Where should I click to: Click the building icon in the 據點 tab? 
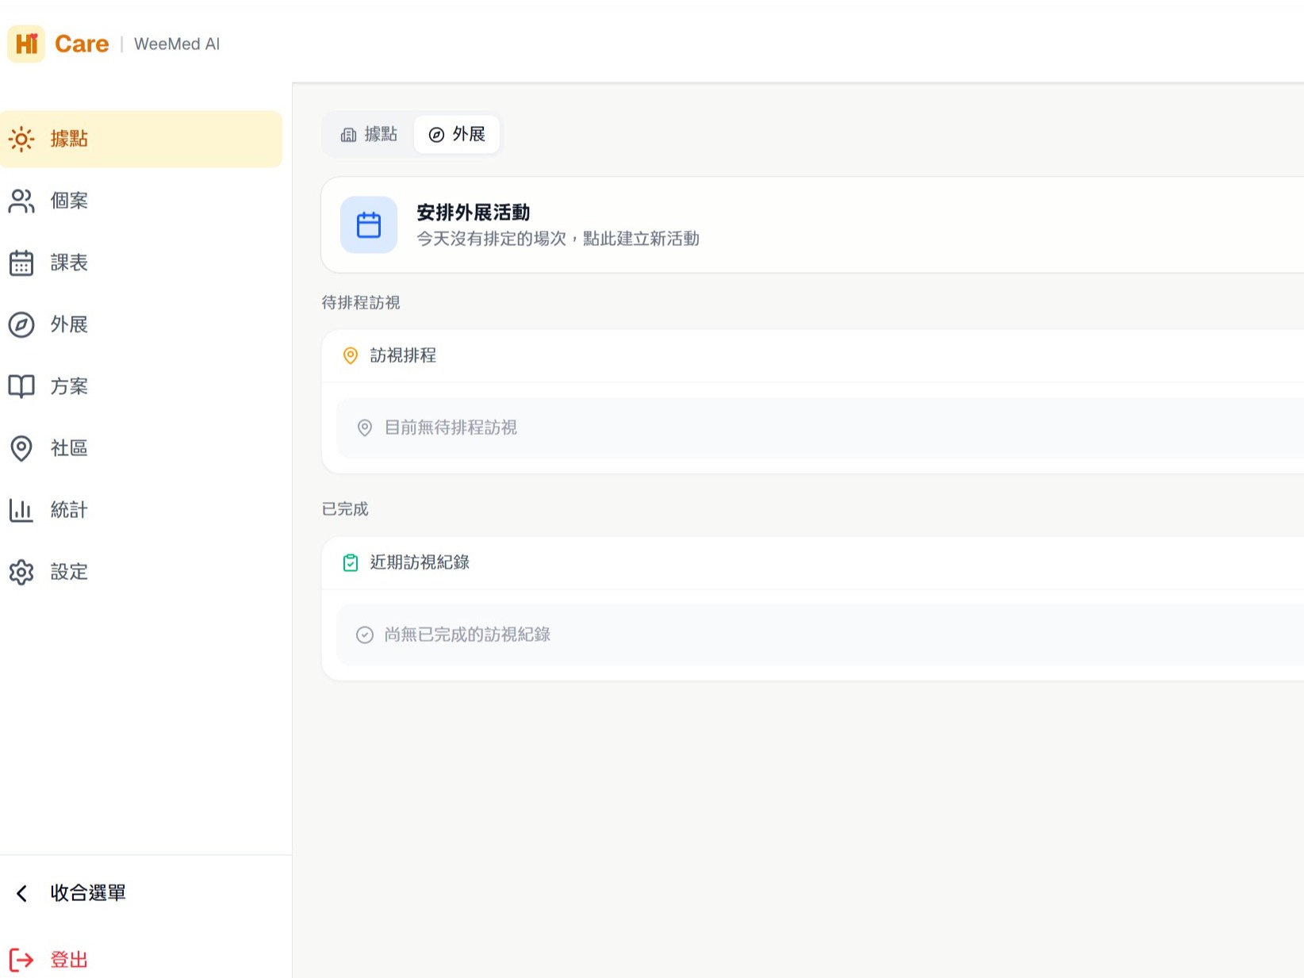point(348,136)
